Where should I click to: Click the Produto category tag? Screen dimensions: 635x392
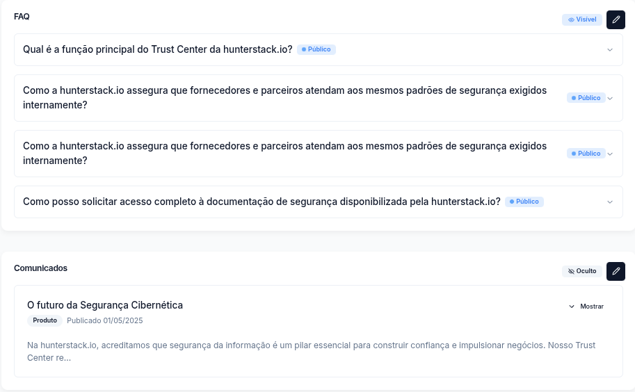click(45, 320)
